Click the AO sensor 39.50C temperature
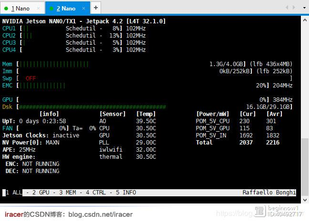The width and height of the screenshot is (309, 222). pyautogui.click(x=146, y=121)
